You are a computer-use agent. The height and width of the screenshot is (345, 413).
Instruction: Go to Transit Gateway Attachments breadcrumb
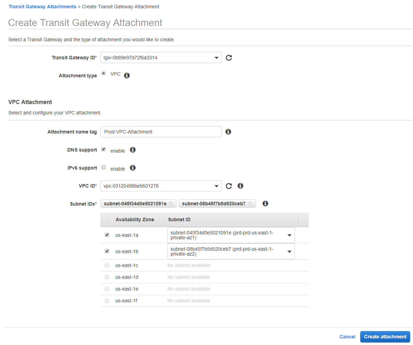42,7
